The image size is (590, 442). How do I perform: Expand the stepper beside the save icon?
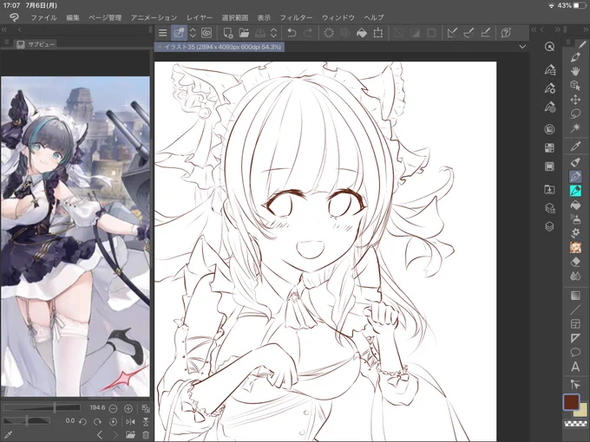(273, 33)
